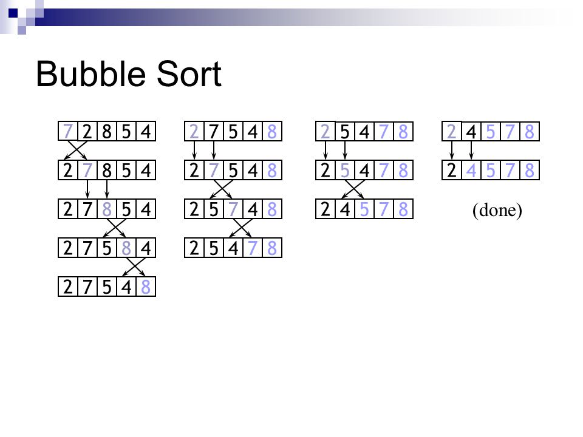This screenshot has width=583, height=437.
Task: Click the "Bubble Sort" slide title
Action: tap(129, 74)
